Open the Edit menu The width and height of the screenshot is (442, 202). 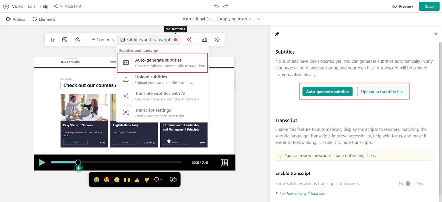(x=31, y=6)
